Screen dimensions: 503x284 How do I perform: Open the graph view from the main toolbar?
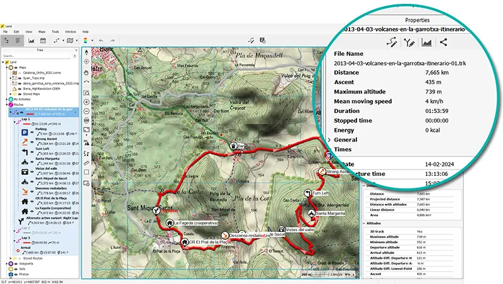[31, 41]
